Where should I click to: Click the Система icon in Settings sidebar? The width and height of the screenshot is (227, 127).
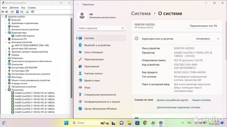[x=80, y=38]
